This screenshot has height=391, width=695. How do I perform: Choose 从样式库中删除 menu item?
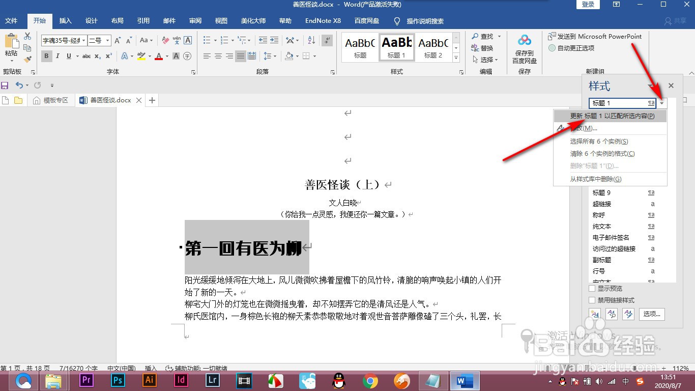point(610,179)
